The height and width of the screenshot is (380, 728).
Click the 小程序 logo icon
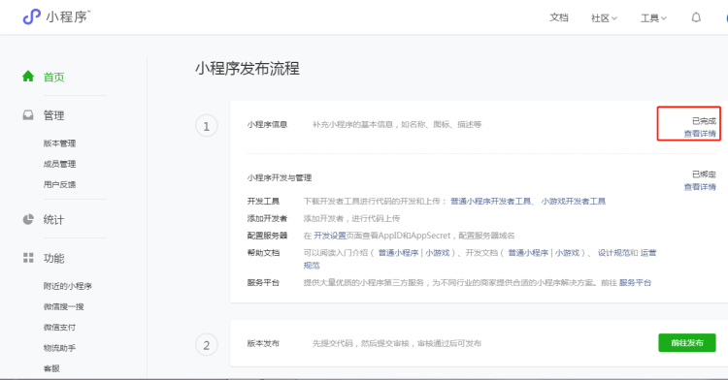pyautogui.click(x=32, y=17)
